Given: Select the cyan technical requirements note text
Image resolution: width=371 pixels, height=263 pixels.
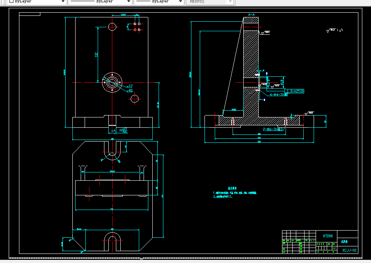Looking at the screenshot, I should point(235,193).
